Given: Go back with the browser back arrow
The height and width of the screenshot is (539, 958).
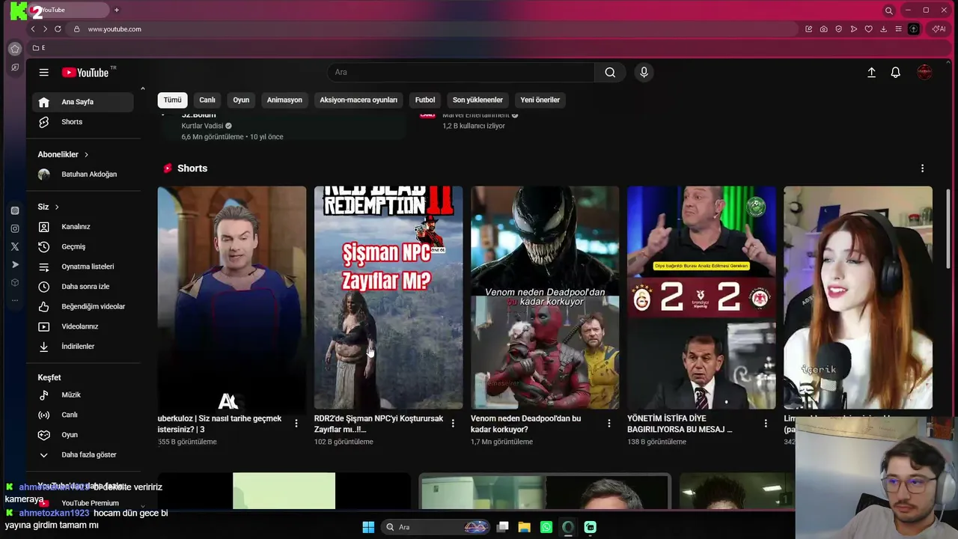Looking at the screenshot, I should (x=33, y=29).
